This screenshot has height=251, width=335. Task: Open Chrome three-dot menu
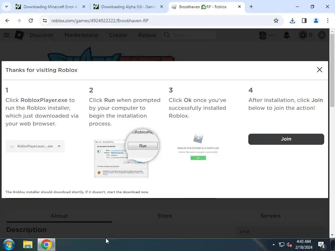pyautogui.click(x=328, y=21)
